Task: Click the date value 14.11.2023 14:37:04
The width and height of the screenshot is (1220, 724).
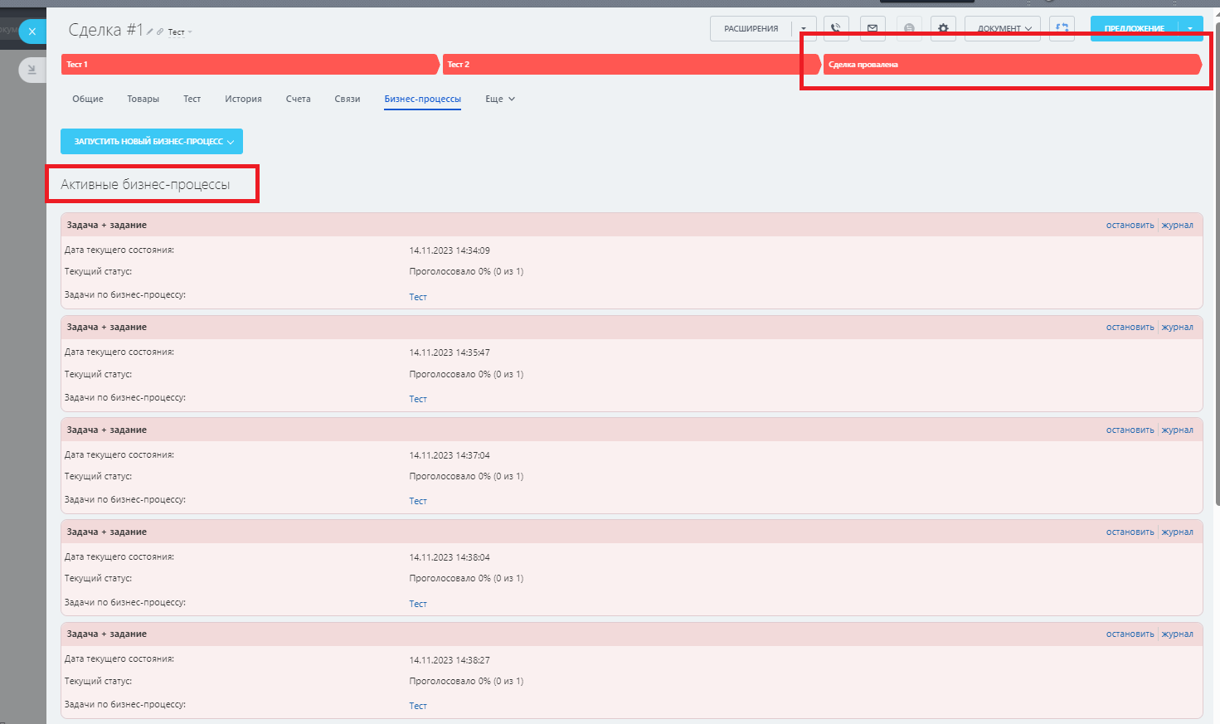Action: pos(450,455)
